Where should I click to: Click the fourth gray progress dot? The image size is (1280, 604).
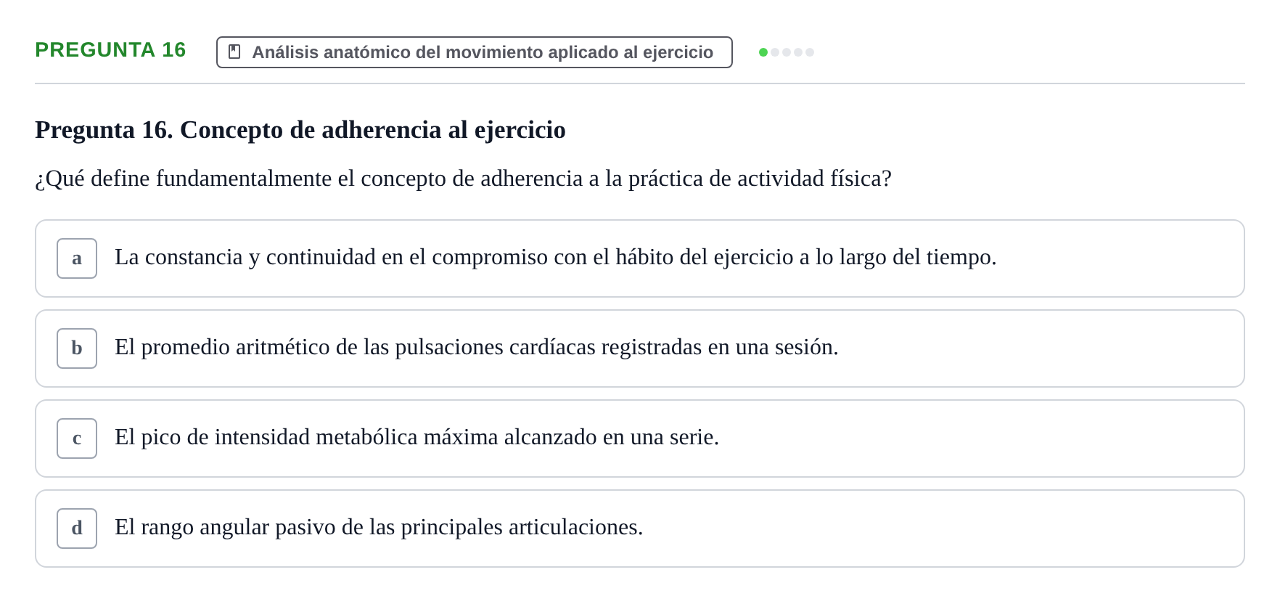[798, 52]
